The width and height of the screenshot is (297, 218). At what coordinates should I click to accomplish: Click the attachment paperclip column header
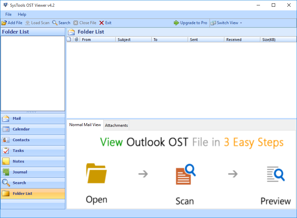pyautogui.click(x=76, y=39)
